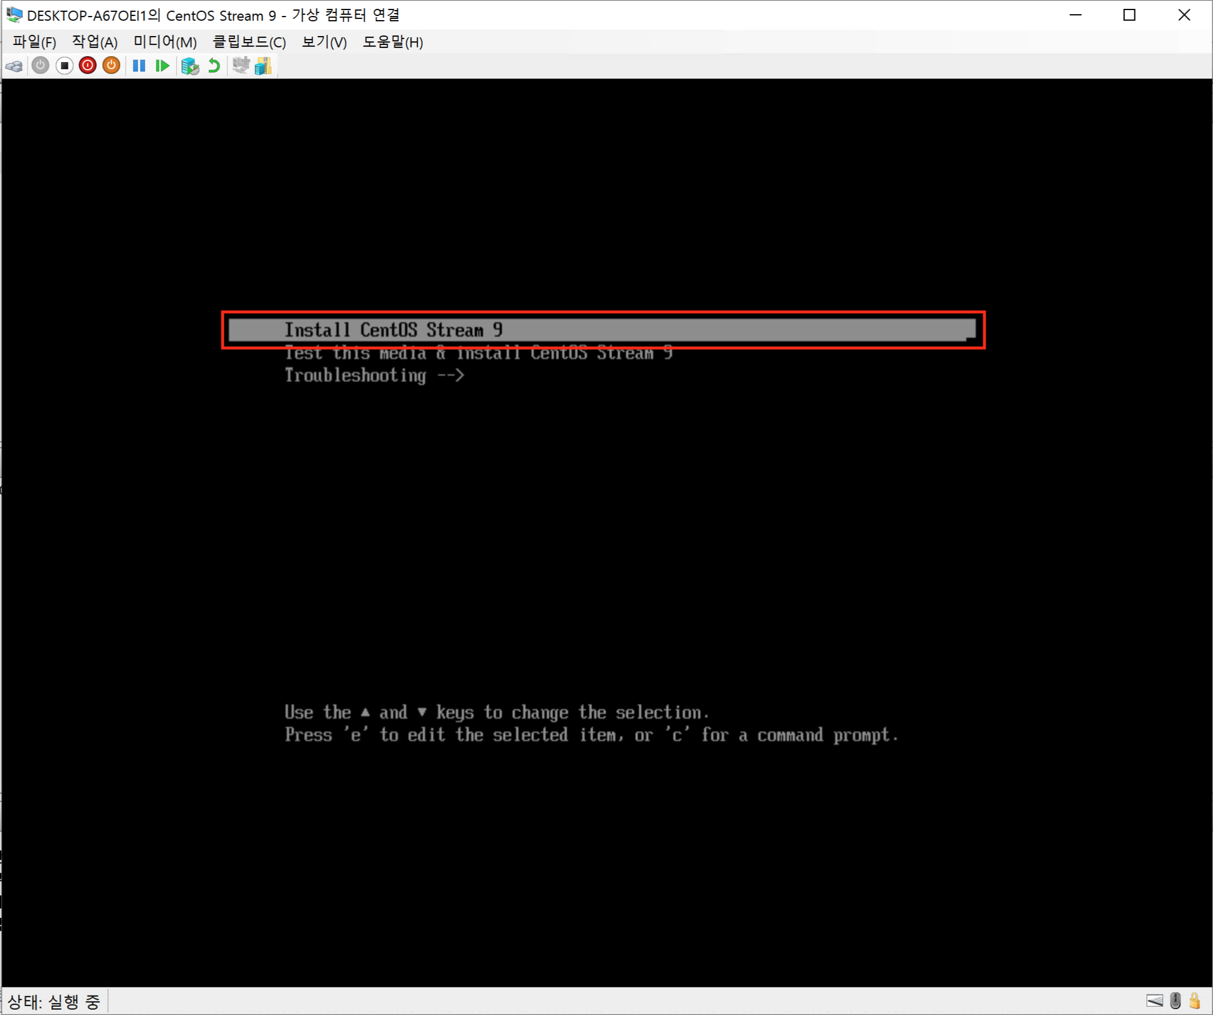1213x1015 pixels.
Task: Click the mouse status icon in the status bar
Action: (x=1175, y=1001)
